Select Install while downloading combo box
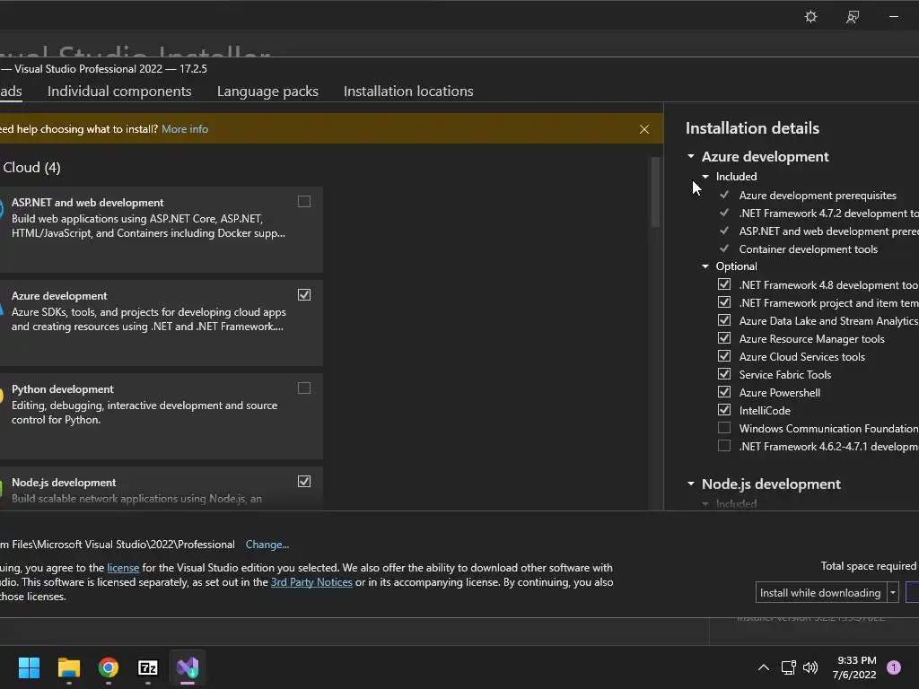919x689 pixels. point(827,592)
